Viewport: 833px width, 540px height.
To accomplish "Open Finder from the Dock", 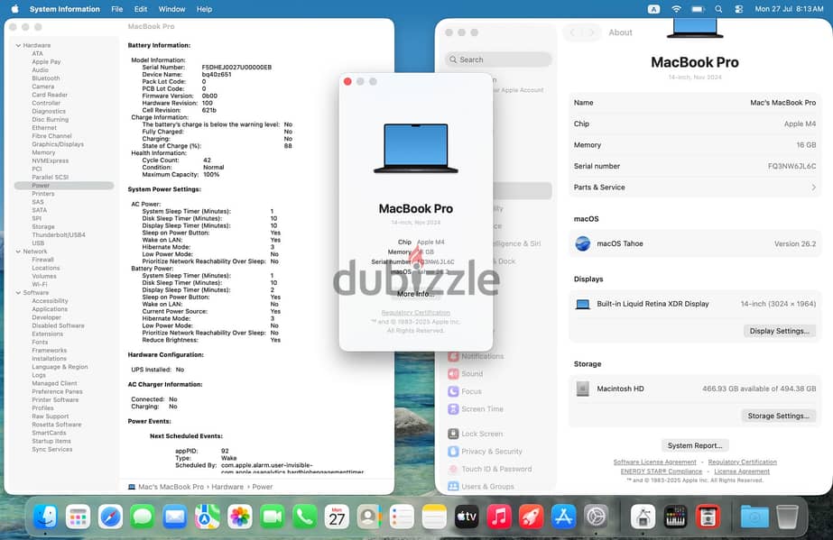I will (46, 517).
